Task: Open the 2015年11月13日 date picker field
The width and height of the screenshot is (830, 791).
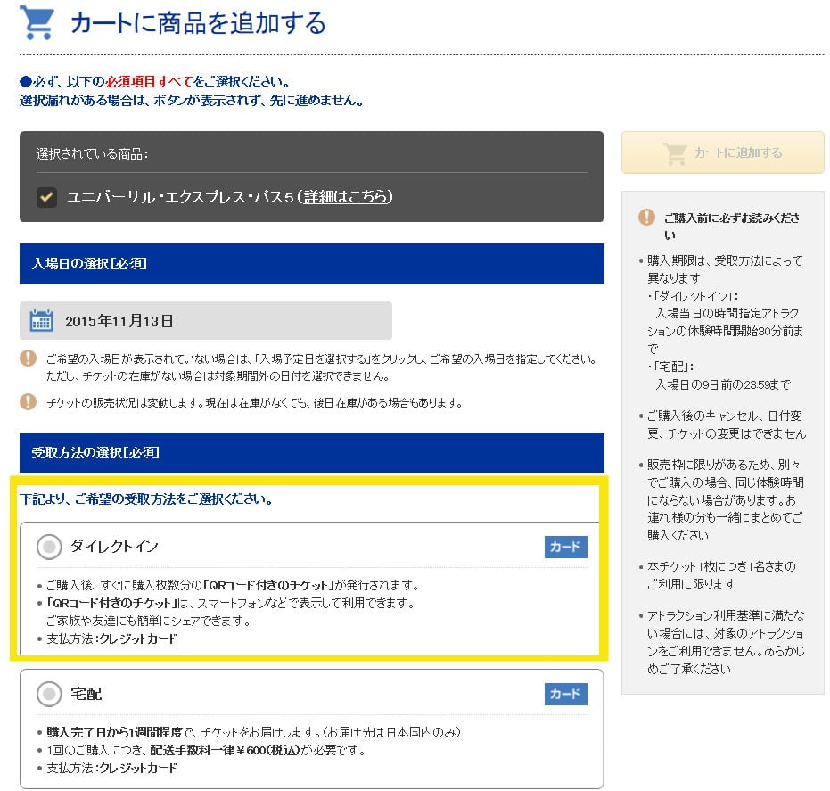Action: point(206,321)
